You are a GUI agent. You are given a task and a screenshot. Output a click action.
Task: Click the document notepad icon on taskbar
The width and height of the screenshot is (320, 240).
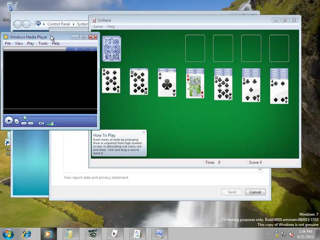coord(137,234)
